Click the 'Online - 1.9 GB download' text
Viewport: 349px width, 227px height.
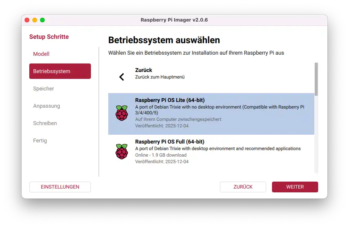(161, 155)
